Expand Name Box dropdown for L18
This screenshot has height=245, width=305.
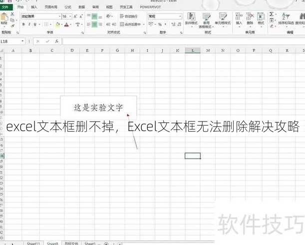tap(22, 41)
